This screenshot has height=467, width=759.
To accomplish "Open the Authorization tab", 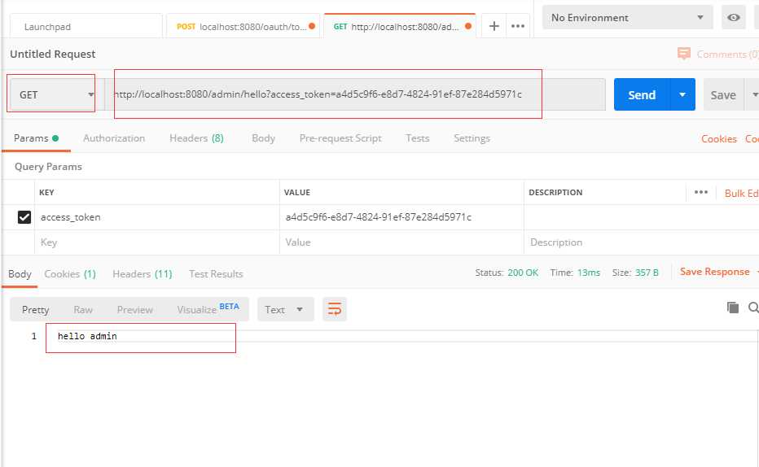I will click(114, 138).
